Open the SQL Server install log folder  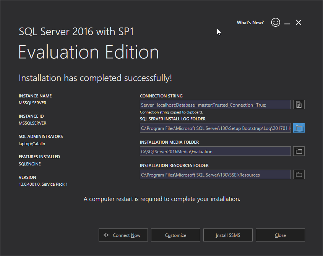(299, 128)
